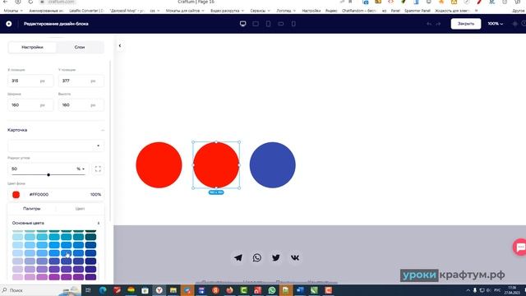Select the Палитры color tab
This screenshot has height=296, width=526.
32,209
